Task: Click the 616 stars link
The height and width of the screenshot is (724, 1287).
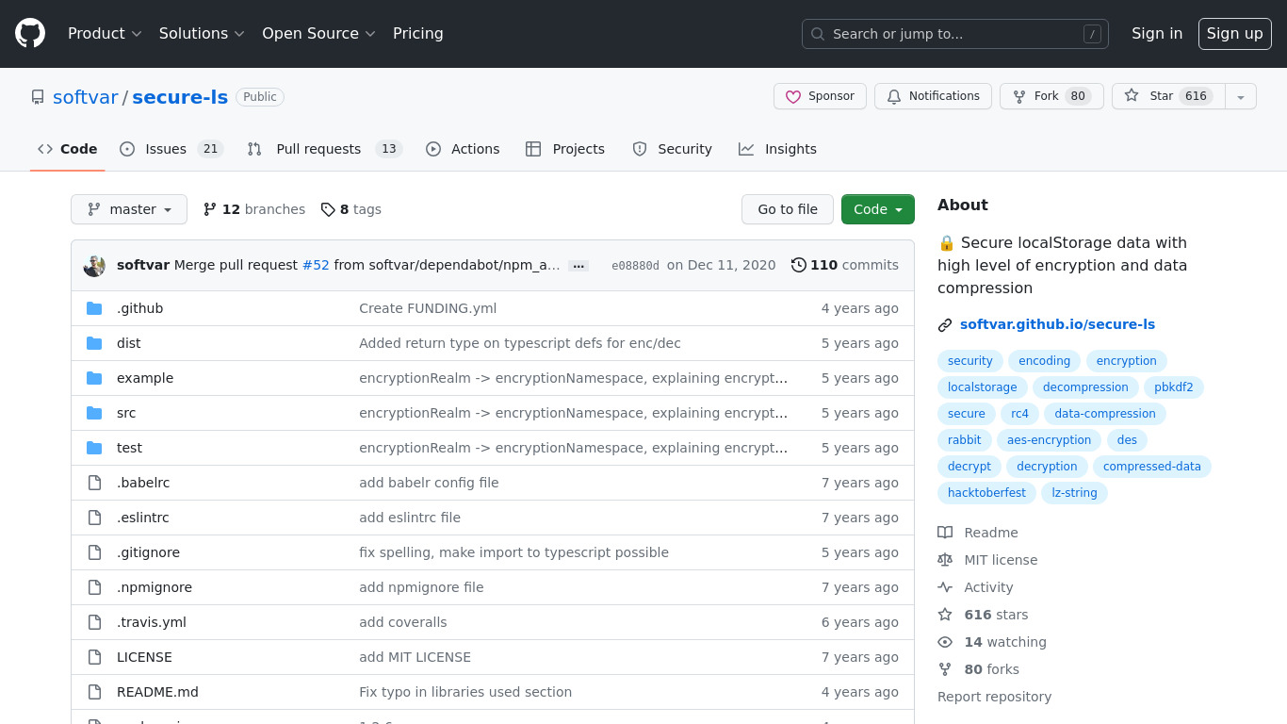Action: [x=983, y=615]
